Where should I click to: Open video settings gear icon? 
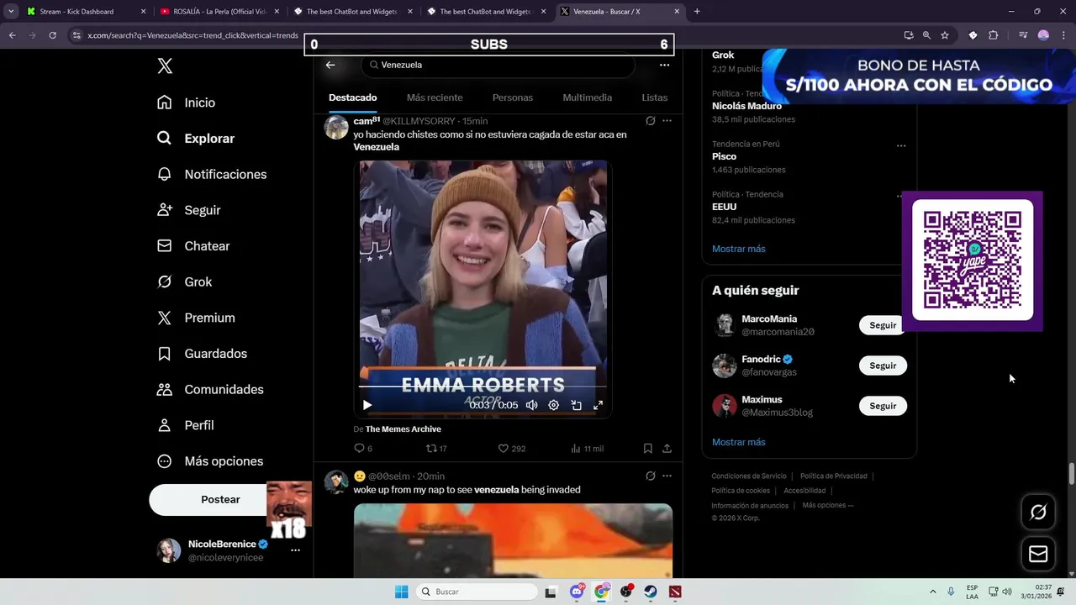pos(553,405)
